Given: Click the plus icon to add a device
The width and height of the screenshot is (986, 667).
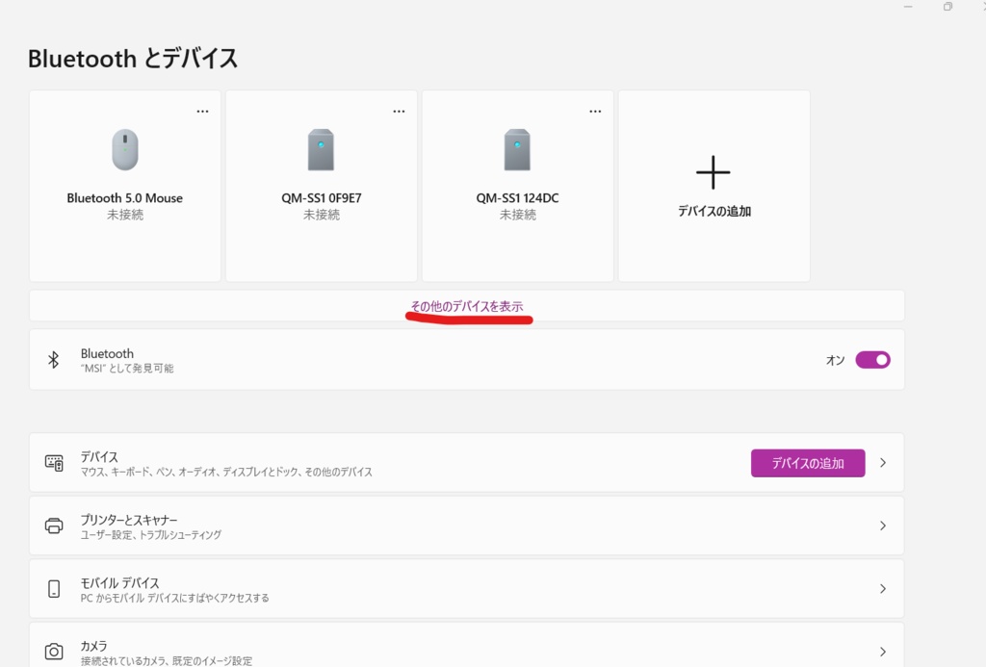Looking at the screenshot, I should click(x=713, y=171).
